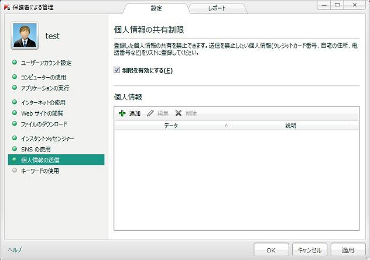Click green status dot beside インスタントメッセンジャー
Viewport: 370px width, 260px height.
click(15, 138)
